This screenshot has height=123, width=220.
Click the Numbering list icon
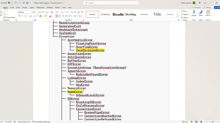pyautogui.click(x=62, y=12)
